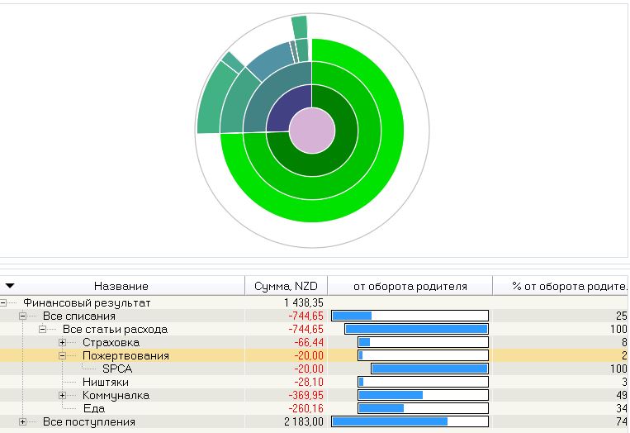Click the pink center circle of the chart

tap(312, 131)
